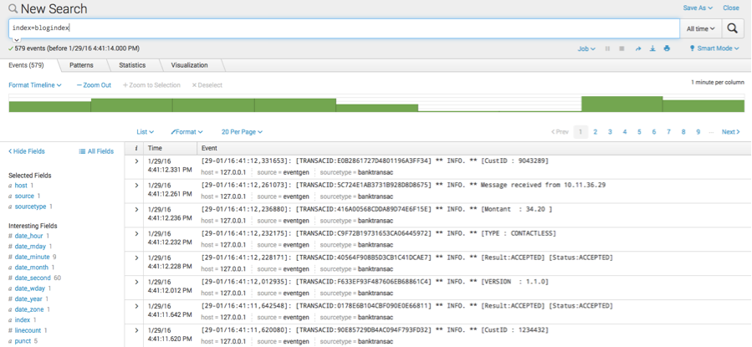The height and width of the screenshot is (347, 752).
Task: Change the 20 Per Page setting
Action: [242, 132]
